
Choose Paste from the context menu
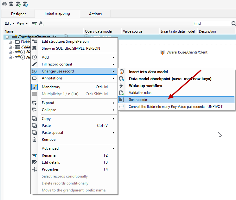(74, 126)
